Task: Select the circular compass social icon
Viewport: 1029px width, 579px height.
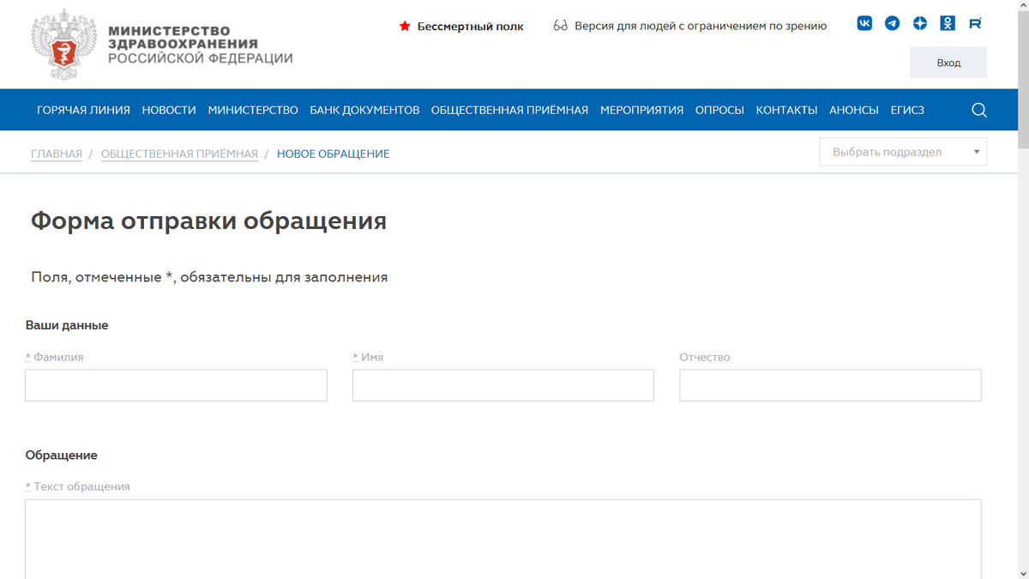Action: (x=919, y=23)
